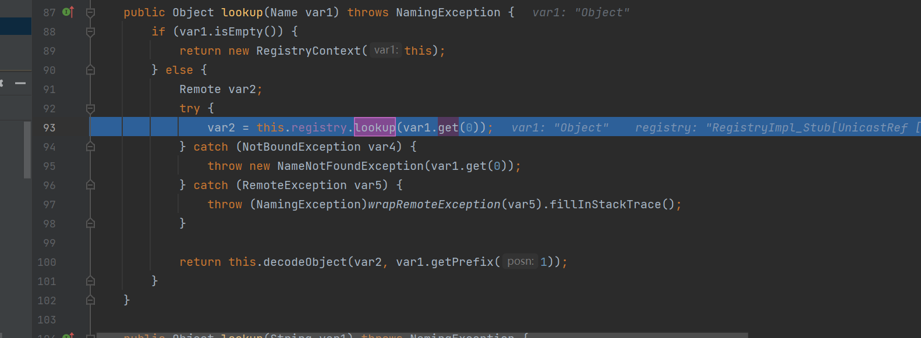
Task: Click the vertical scrollbar thumb in left panel
Action: 27,150
